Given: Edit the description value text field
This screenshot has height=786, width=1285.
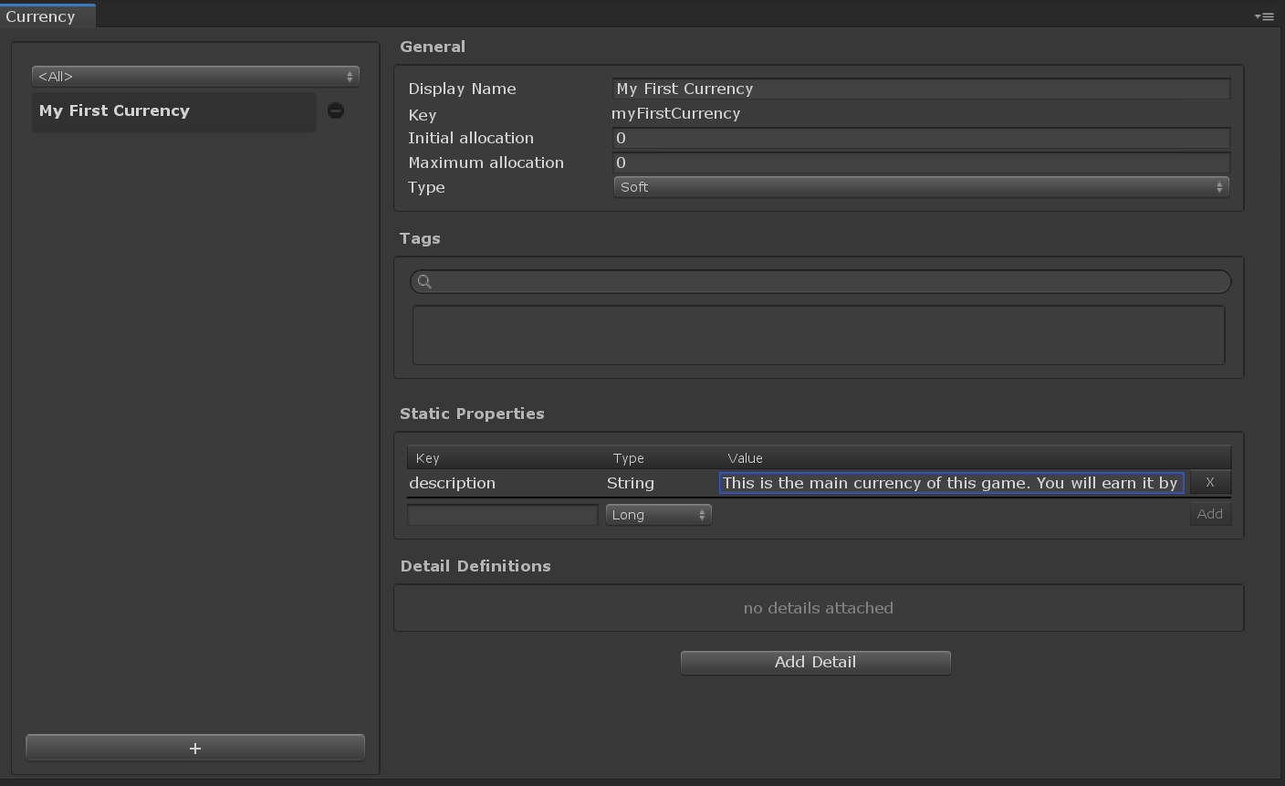Looking at the screenshot, I should point(952,483).
